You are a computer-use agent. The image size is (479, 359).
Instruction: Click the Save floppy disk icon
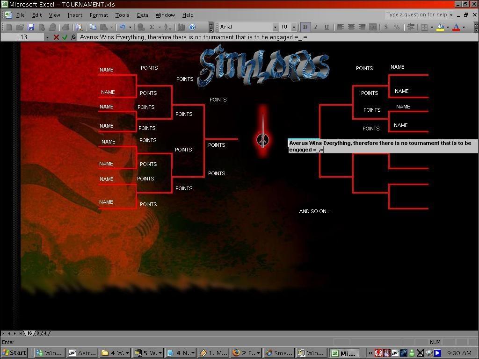pos(31,27)
